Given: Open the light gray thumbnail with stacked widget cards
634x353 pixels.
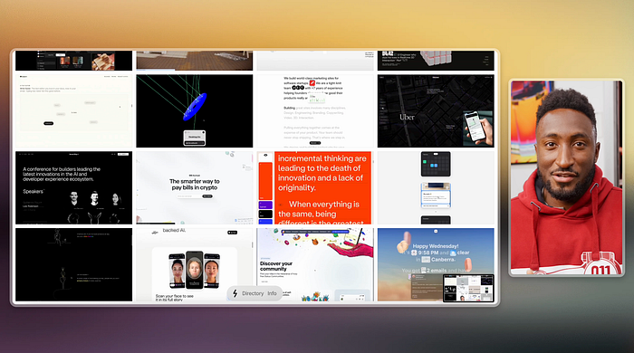Looking at the screenshot, I should point(436,187).
